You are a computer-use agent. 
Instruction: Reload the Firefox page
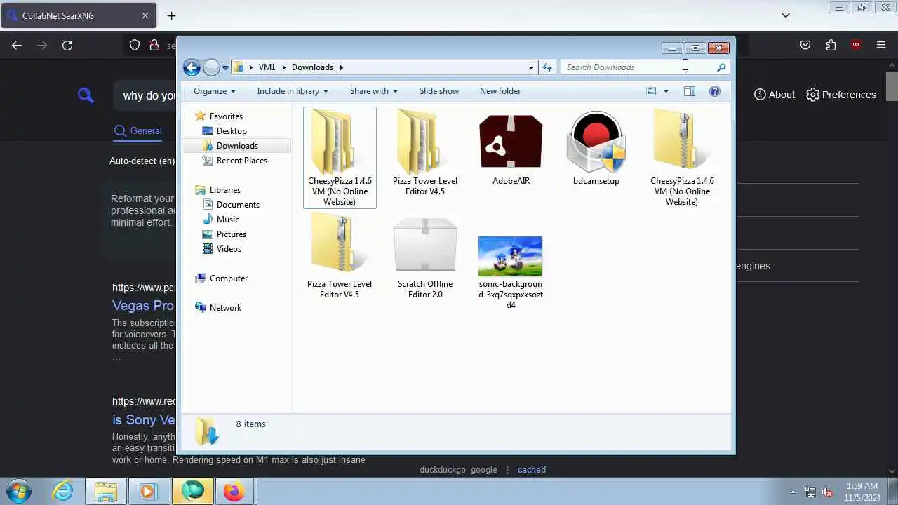click(67, 46)
